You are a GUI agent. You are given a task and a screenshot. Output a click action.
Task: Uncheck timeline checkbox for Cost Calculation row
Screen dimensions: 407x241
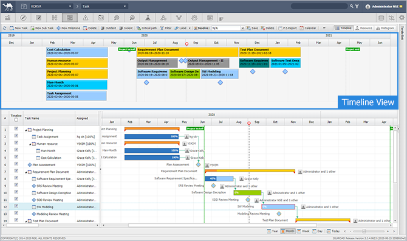[16, 157]
